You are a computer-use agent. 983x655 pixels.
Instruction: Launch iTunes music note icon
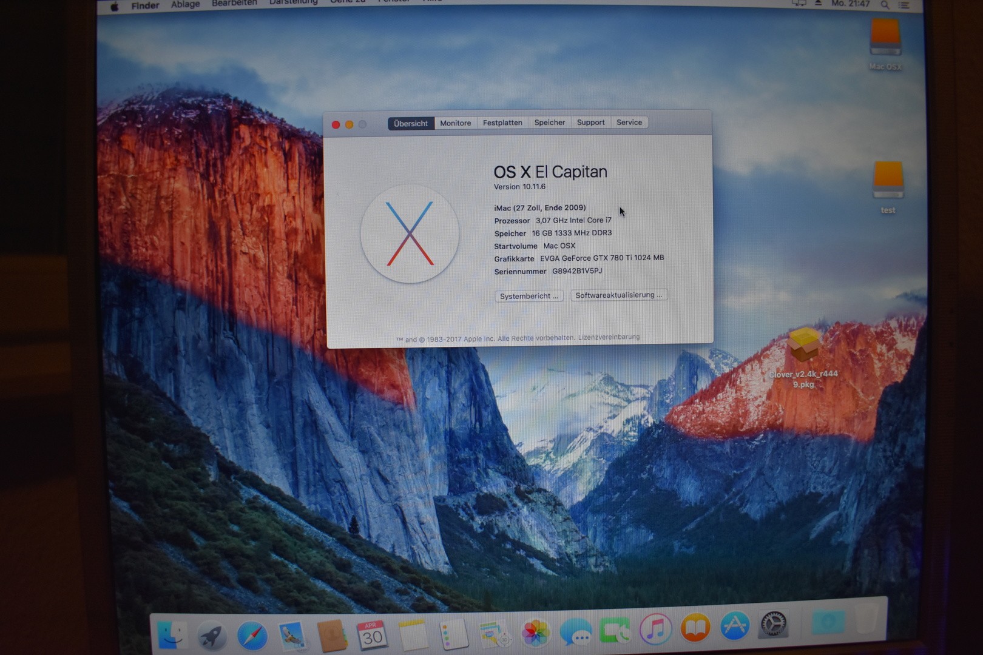[x=655, y=629]
